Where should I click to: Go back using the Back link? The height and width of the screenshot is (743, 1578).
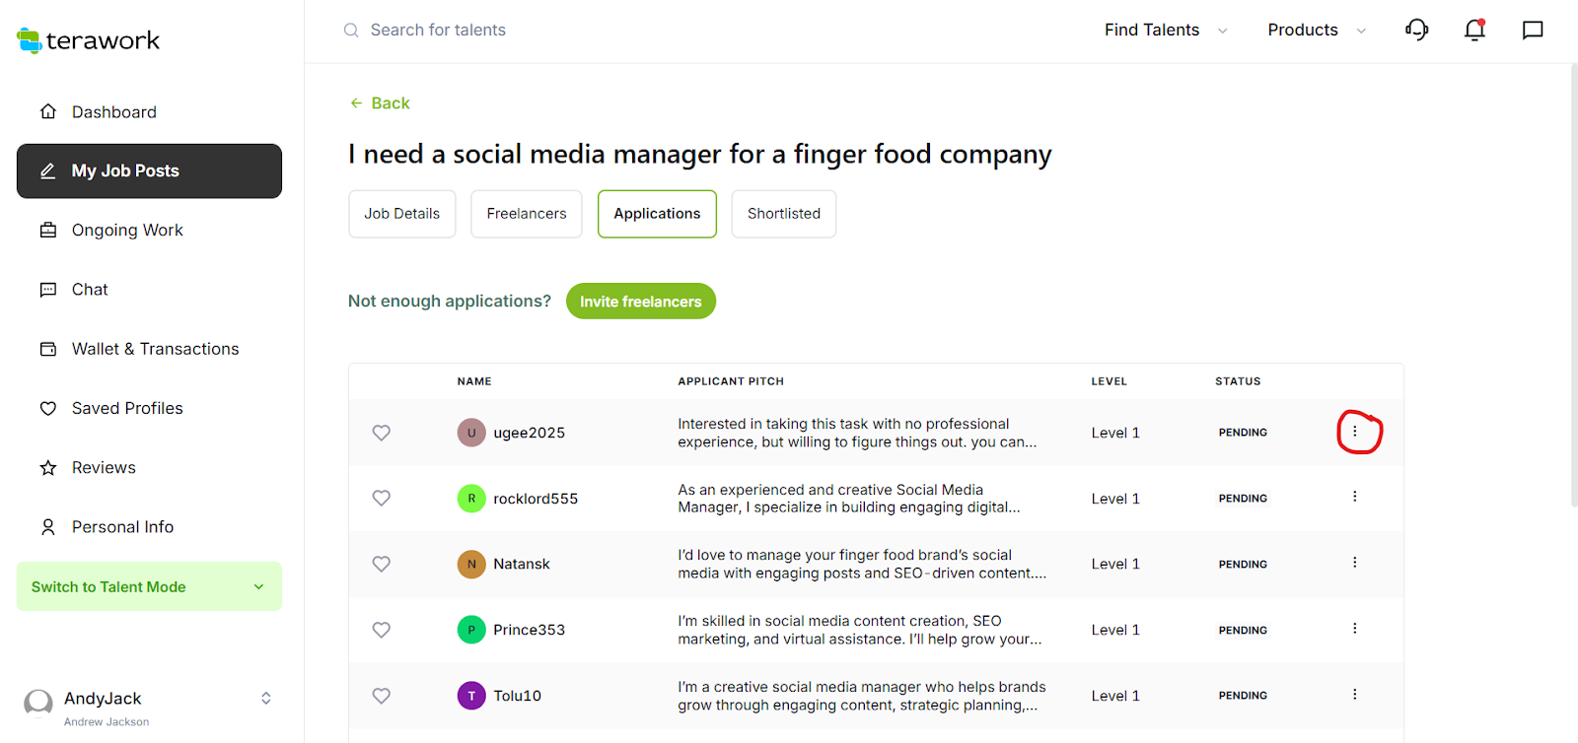click(380, 103)
